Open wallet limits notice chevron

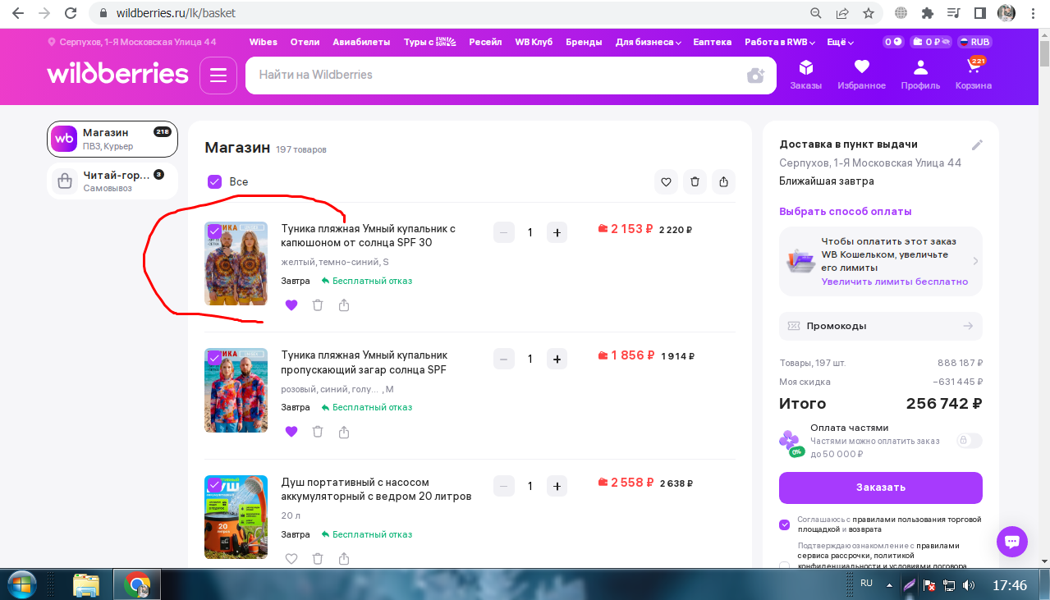coord(975,261)
